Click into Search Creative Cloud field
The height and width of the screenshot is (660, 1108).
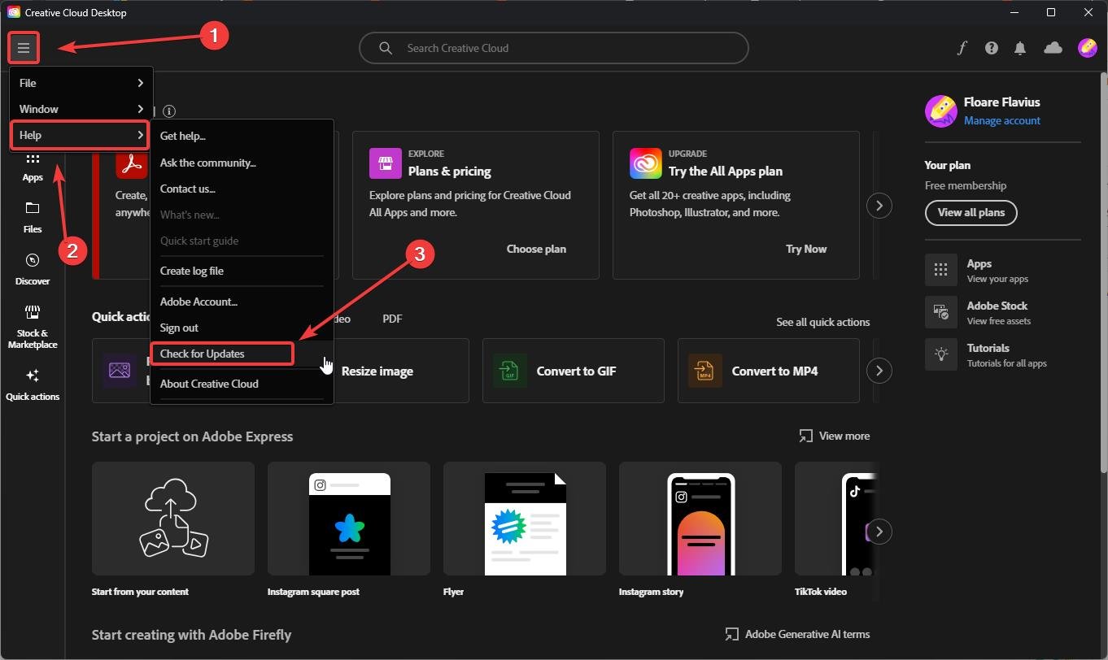[x=553, y=48]
